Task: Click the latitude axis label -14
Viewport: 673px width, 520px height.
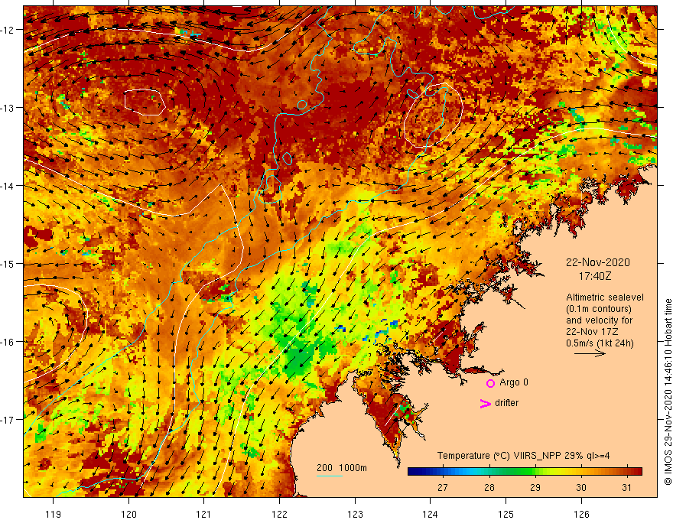Action: (8, 186)
